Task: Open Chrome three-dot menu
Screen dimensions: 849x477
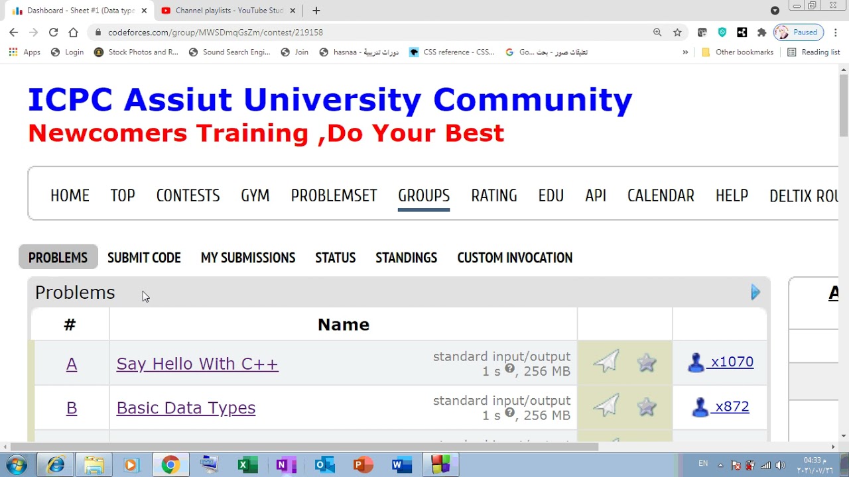Action: [x=836, y=32]
